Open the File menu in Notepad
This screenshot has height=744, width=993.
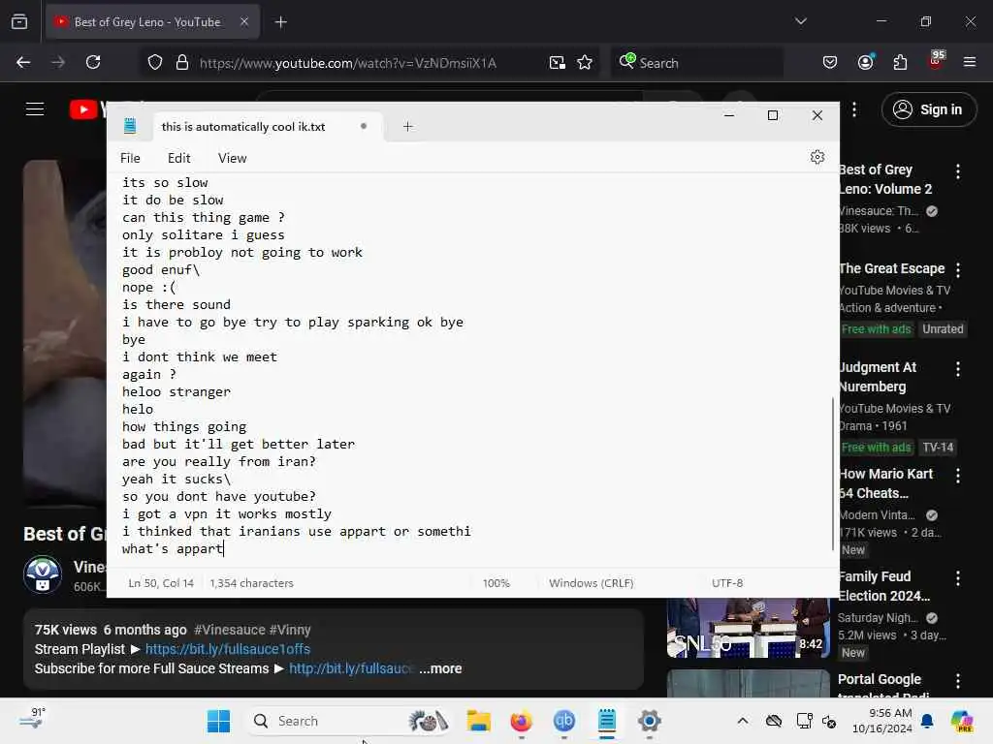(x=130, y=158)
